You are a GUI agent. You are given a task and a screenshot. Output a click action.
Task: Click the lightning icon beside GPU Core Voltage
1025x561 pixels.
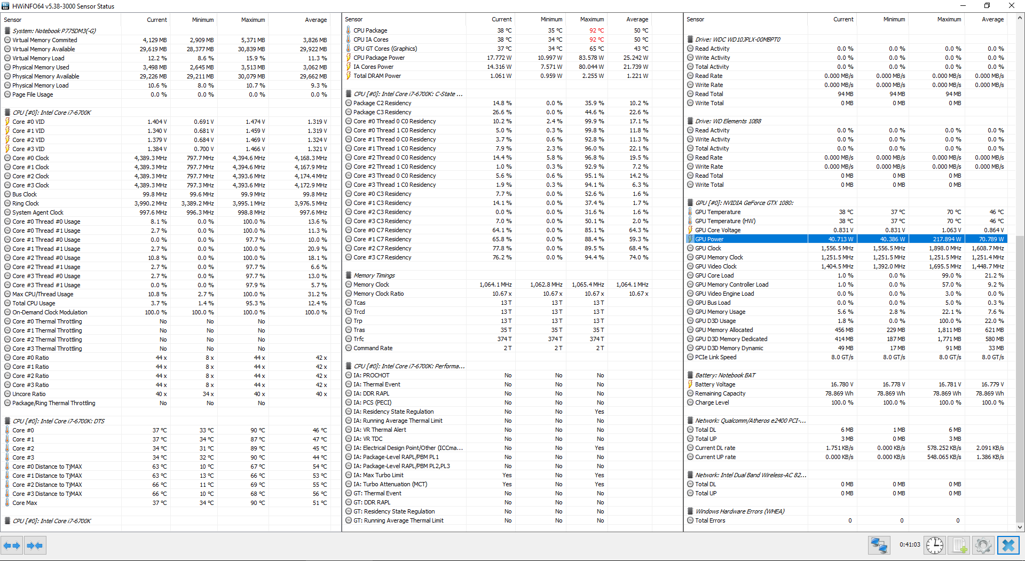pos(690,230)
